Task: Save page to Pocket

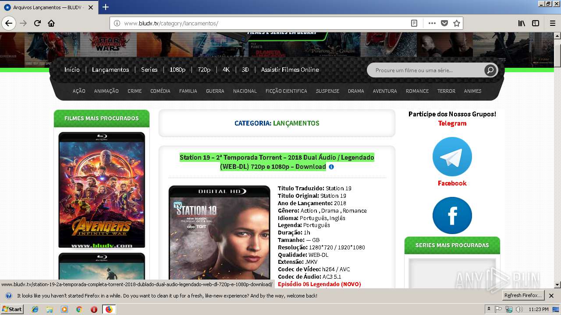Action: (444, 23)
